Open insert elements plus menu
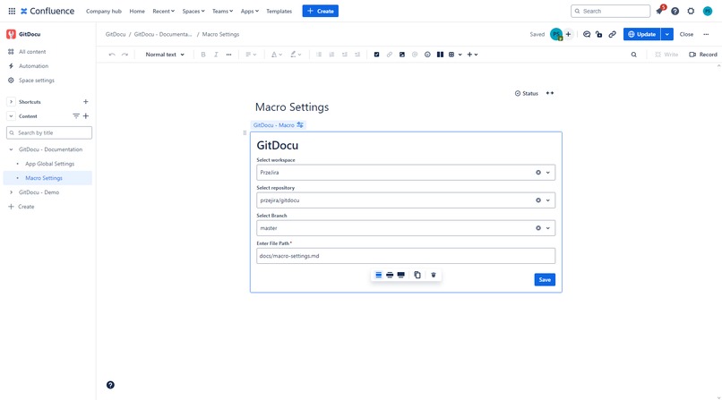The width and height of the screenshot is (722, 400). tap(472, 55)
